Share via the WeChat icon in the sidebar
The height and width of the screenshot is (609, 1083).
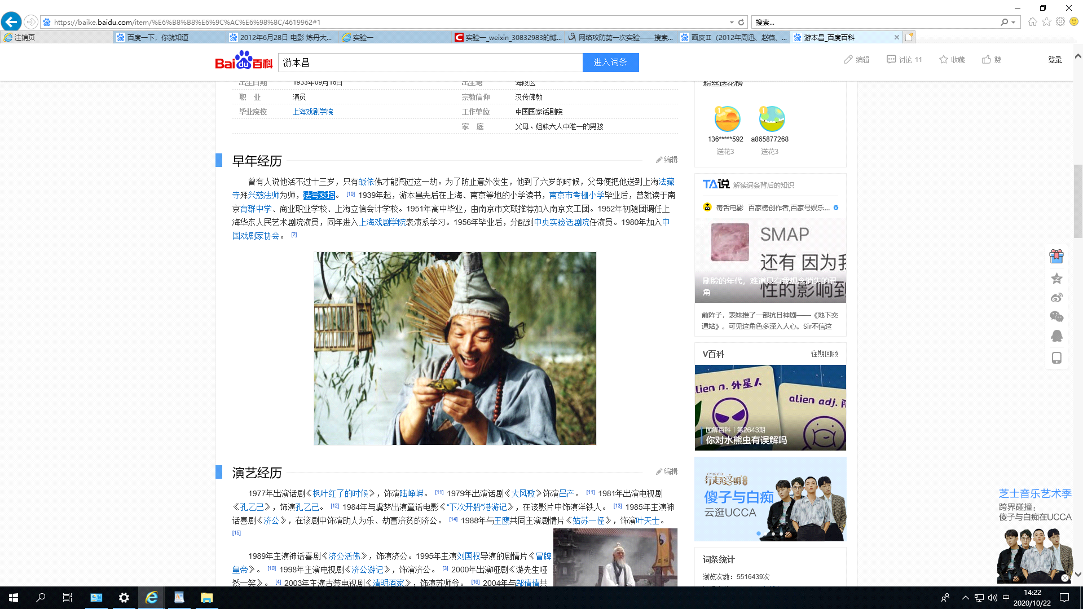[x=1056, y=317]
